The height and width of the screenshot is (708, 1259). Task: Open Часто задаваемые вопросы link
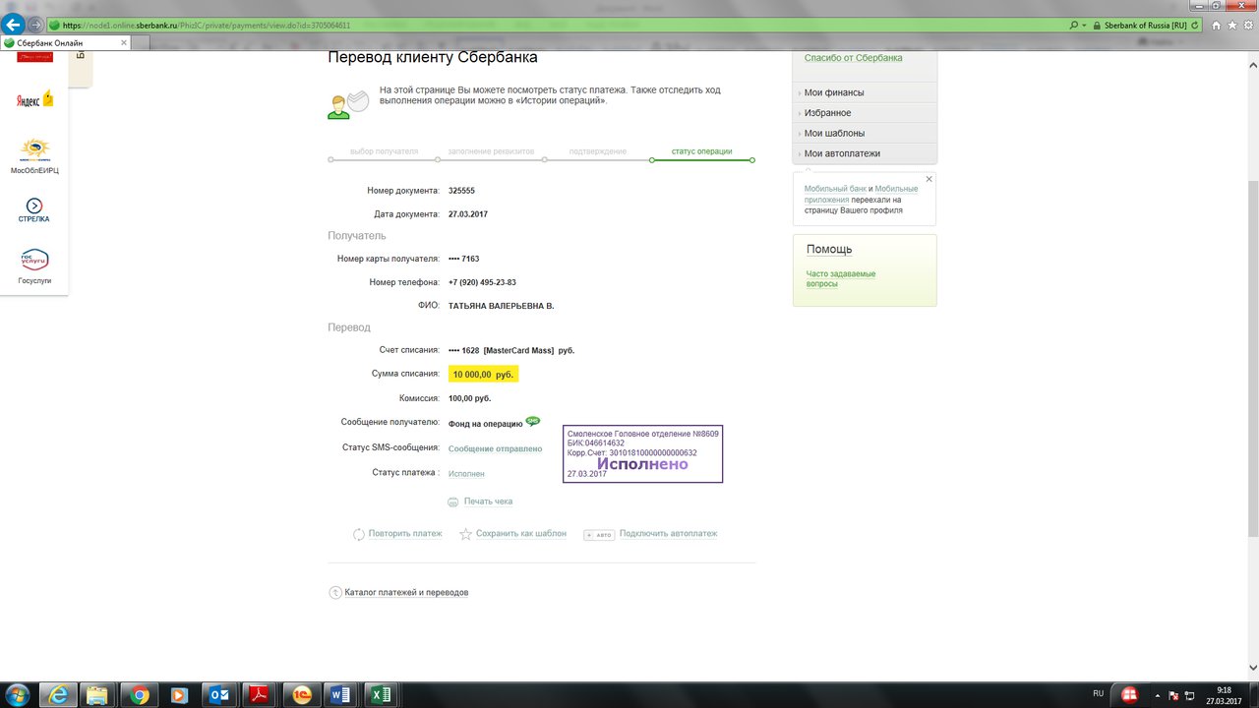point(841,278)
